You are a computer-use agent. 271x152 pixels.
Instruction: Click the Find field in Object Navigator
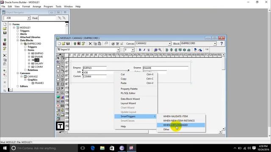tap(47, 18)
